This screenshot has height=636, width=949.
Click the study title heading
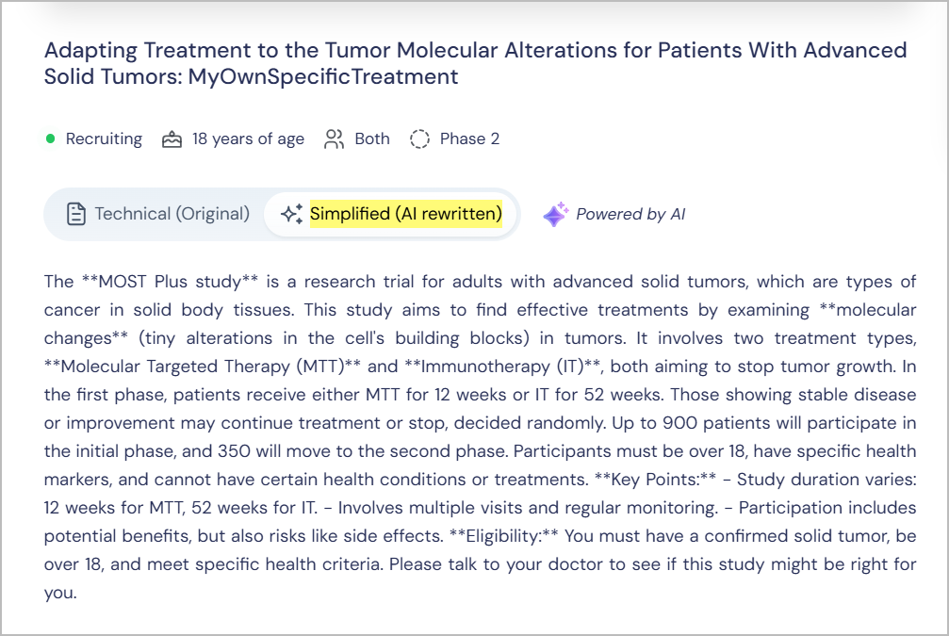475,63
